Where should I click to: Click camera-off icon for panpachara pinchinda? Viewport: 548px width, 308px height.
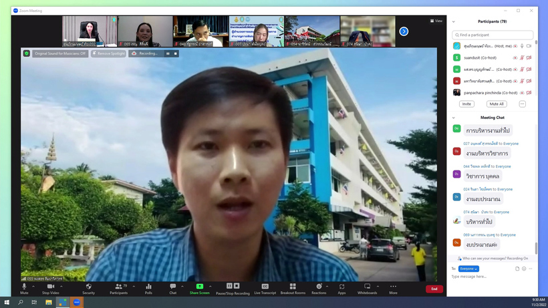pyautogui.click(x=529, y=93)
